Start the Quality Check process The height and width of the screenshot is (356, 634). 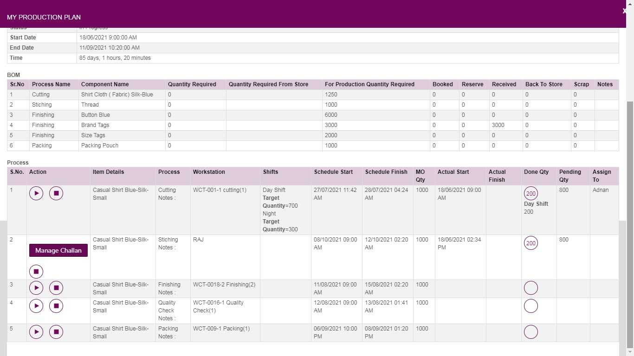(x=36, y=306)
